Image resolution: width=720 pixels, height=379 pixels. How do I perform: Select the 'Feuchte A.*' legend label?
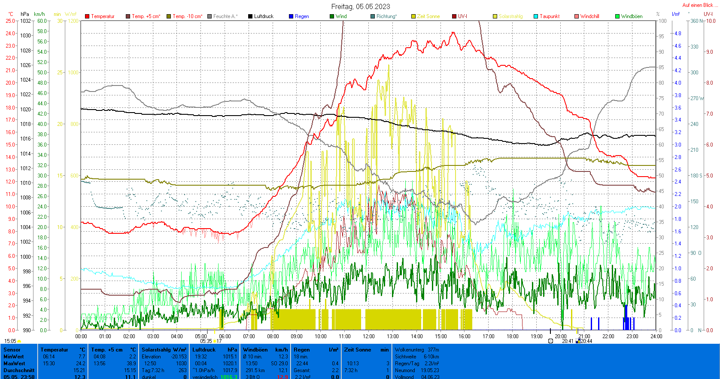(225, 16)
